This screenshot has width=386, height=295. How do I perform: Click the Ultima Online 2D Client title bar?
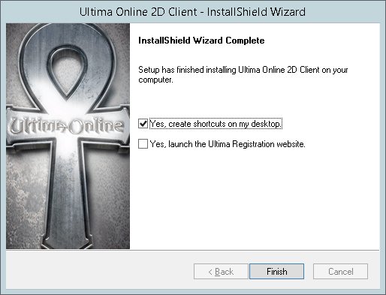click(193, 12)
